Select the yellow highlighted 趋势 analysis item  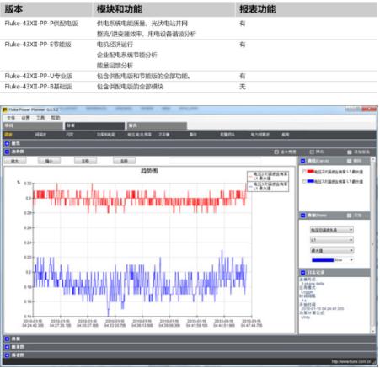coord(8,135)
